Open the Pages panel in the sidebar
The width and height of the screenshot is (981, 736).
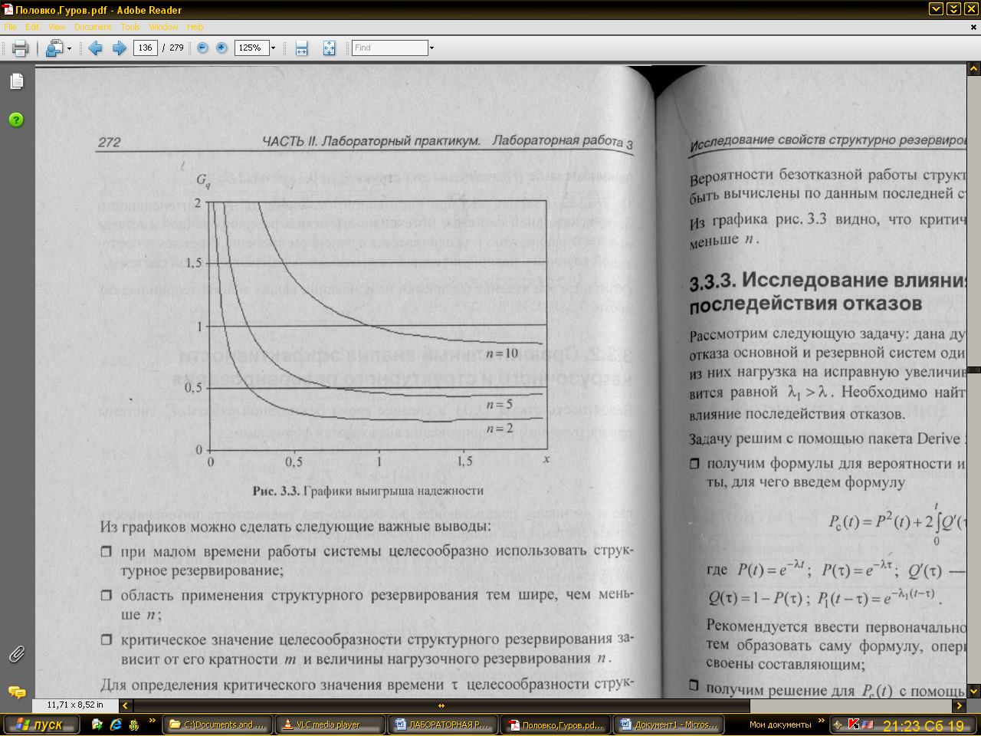point(17,81)
